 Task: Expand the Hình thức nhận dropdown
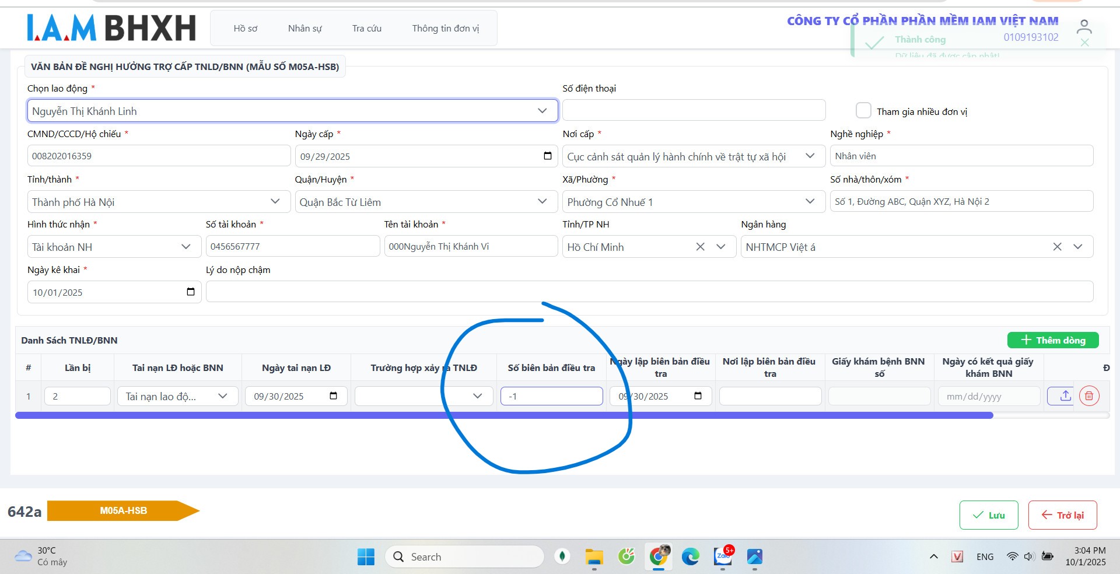[186, 247]
